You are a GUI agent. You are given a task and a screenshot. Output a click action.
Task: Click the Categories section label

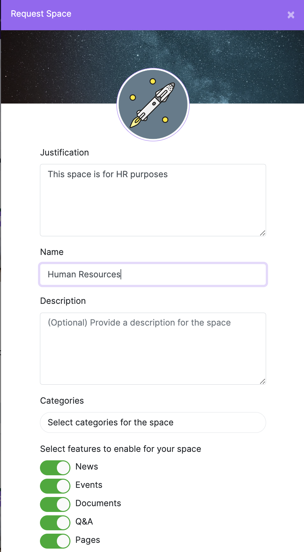(62, 401)
